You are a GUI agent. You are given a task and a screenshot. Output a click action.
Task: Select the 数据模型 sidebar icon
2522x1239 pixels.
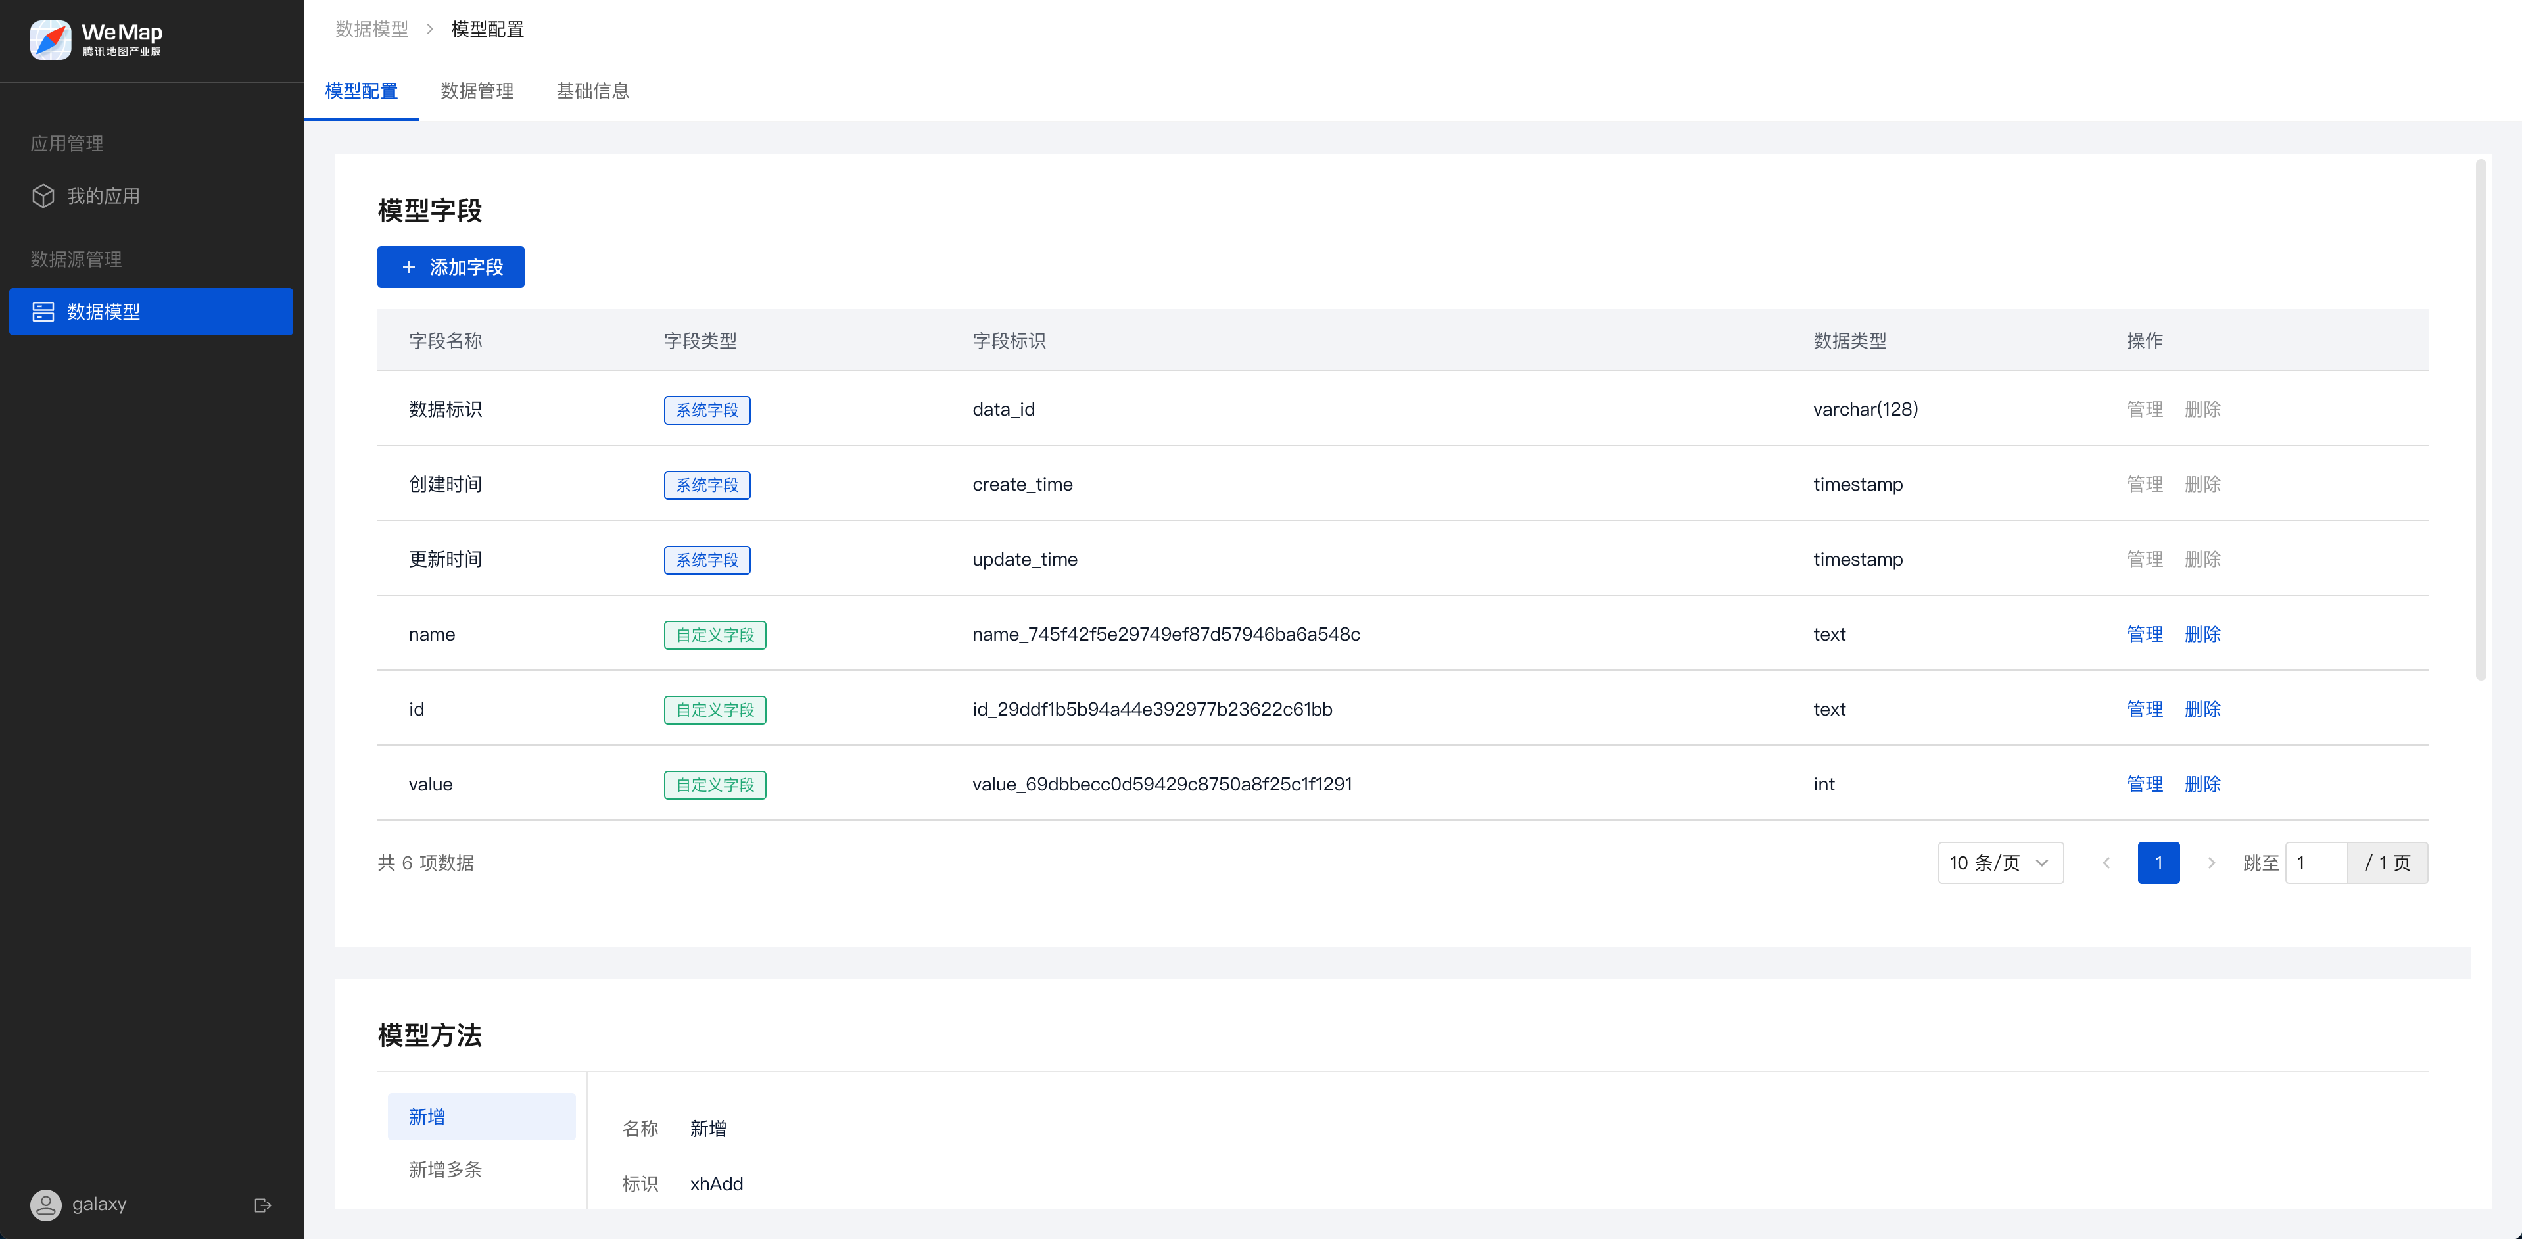click(43, 312)
